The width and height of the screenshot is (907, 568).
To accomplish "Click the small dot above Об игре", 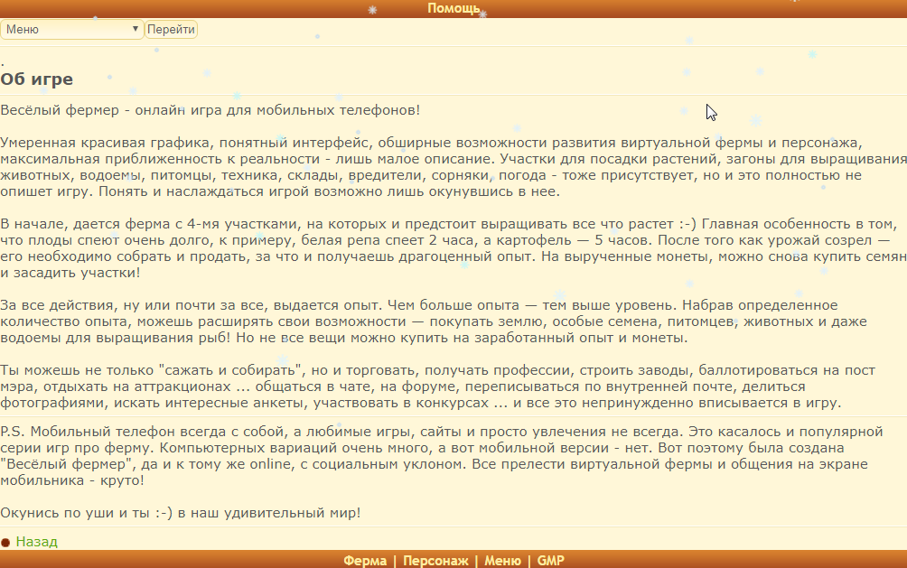I will click(x=3, y=64).
